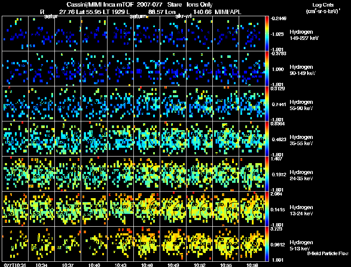Viewport: 351px width, 267px height.
Task: Open the 10:40 panel in 24-35 keV row
Action: tap(94, 174)
